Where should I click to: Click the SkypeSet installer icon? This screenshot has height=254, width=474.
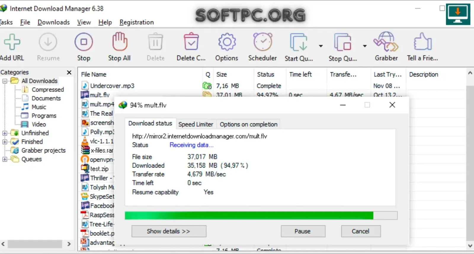tap(85, 196)
